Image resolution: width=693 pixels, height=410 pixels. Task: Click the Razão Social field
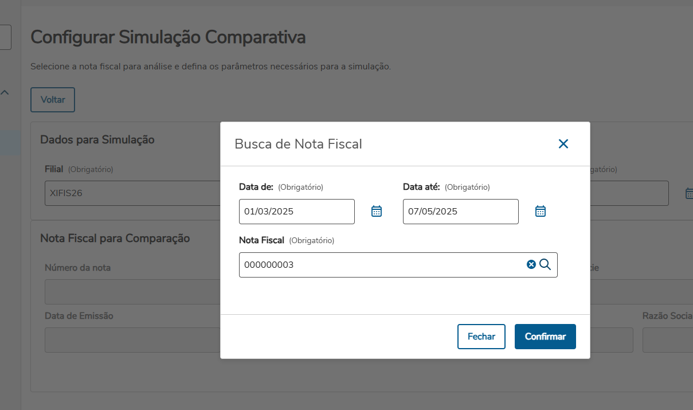tap(668, 340)
